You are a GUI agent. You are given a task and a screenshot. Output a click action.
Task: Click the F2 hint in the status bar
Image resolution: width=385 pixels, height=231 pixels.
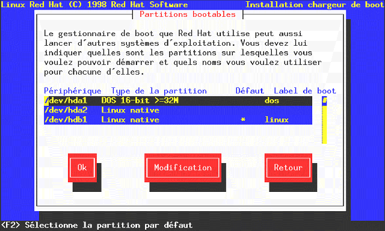point(10,225)
